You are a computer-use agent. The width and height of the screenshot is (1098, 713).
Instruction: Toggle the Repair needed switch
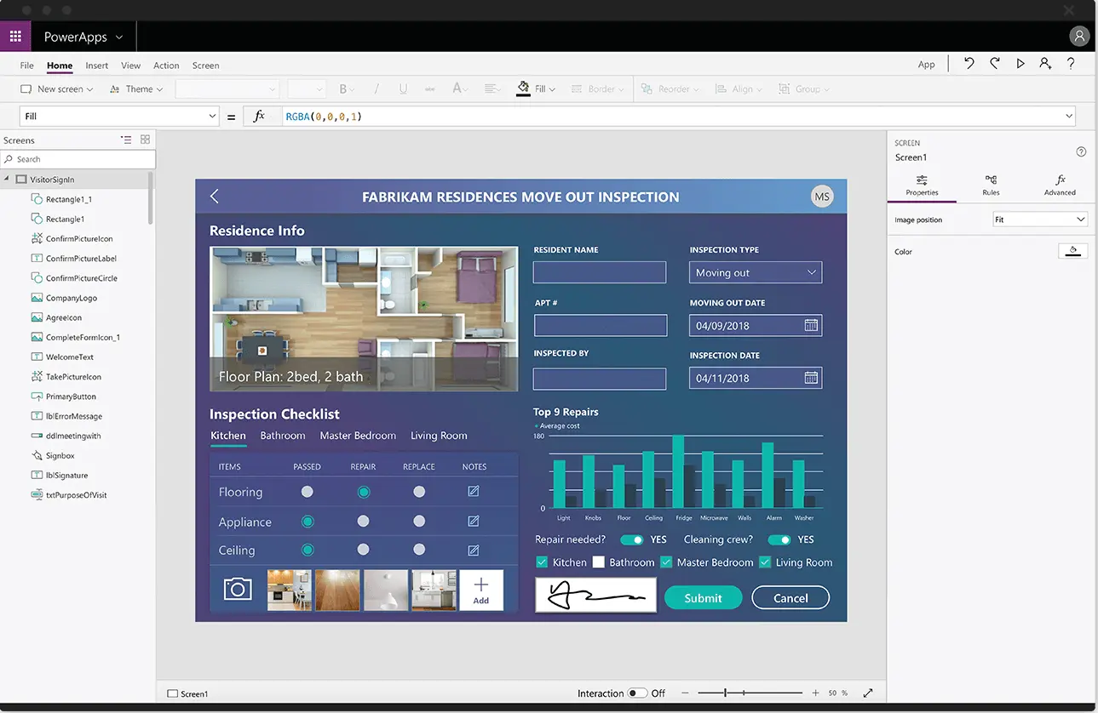coord(631,539)
